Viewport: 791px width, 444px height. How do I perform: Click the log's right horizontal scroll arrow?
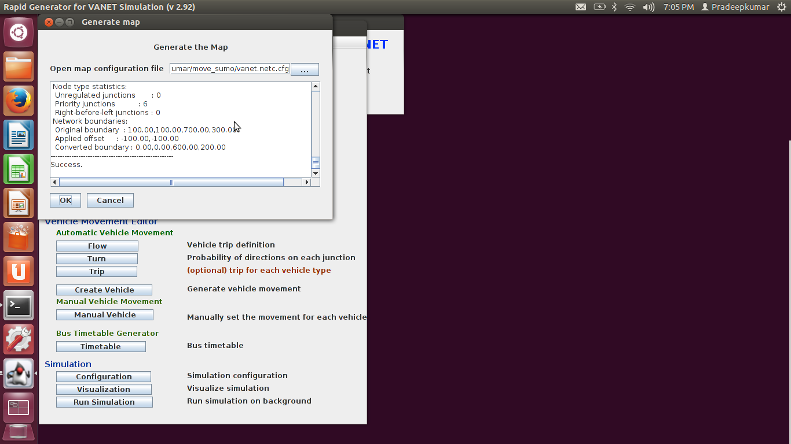coord(307,182)
